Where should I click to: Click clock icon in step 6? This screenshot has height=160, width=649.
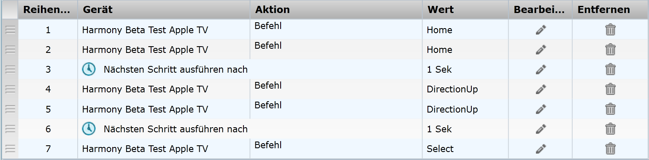tap(89, 129)
